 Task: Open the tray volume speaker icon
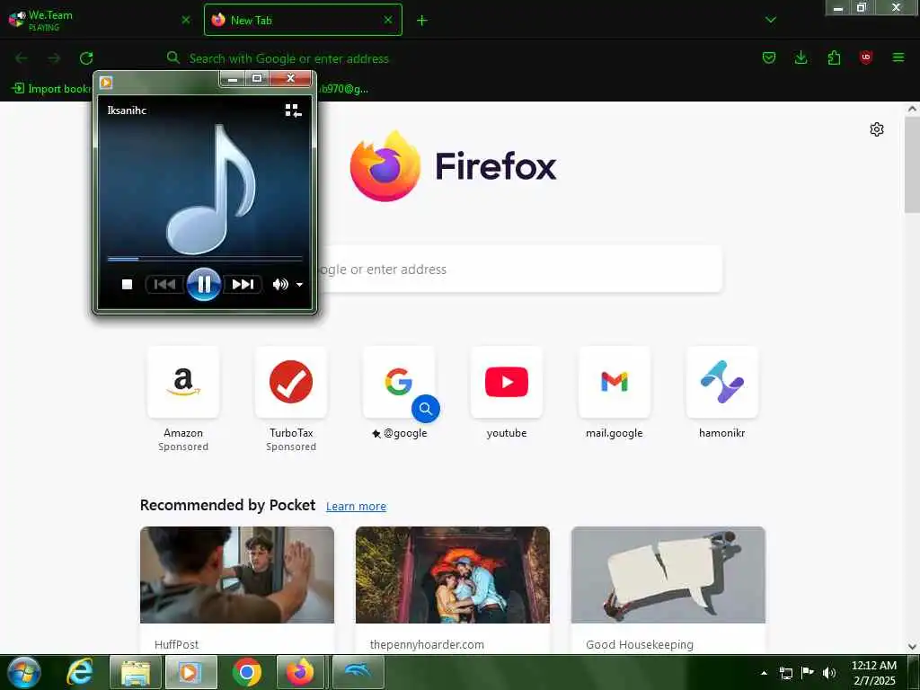pos(829,673)
